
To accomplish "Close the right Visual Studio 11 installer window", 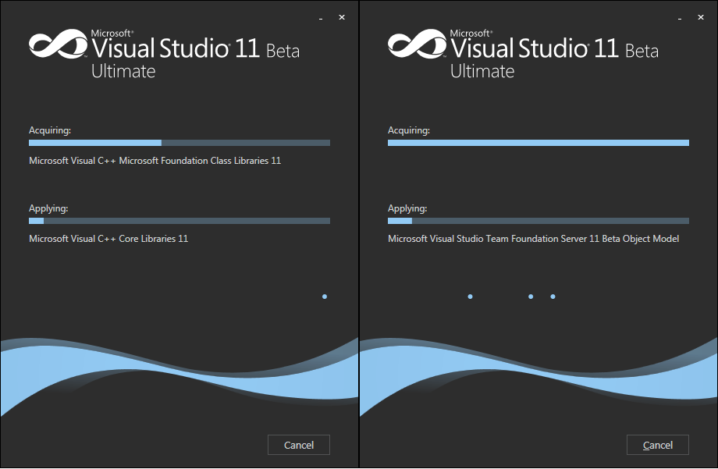I will pos(701,17).
